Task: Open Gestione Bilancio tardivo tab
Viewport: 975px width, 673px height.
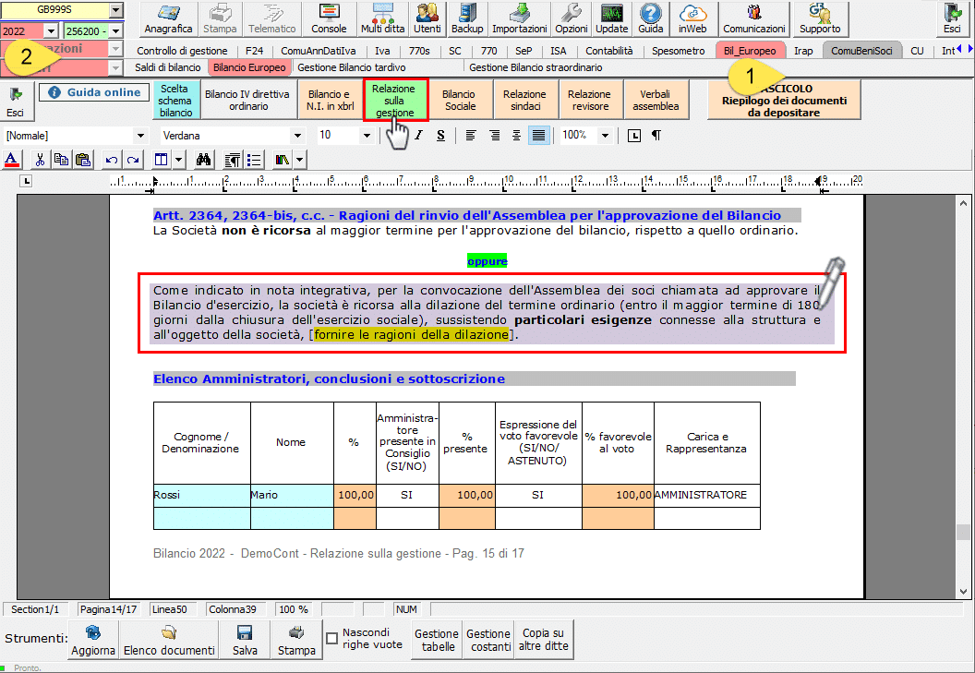Action: [x=352, y=67]
